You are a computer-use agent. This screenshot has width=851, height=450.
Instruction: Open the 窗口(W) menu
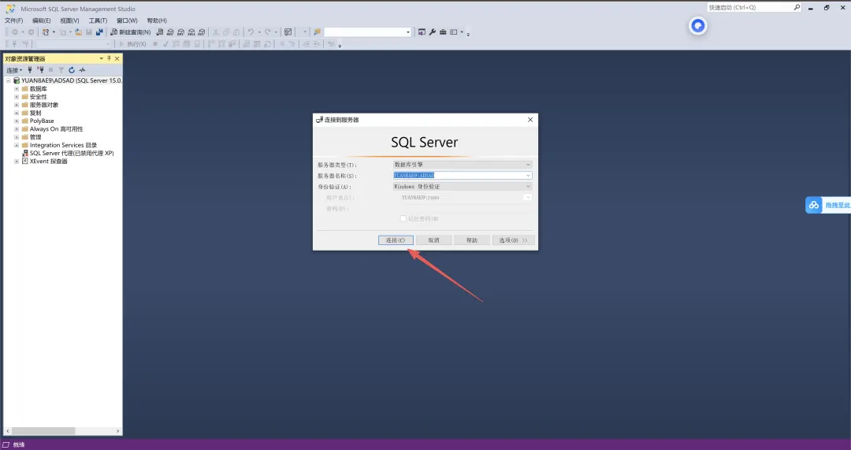(x=127, y=20)
